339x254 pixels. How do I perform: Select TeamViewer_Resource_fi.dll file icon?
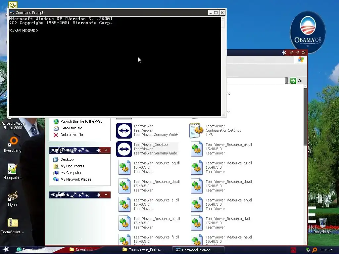196,223
